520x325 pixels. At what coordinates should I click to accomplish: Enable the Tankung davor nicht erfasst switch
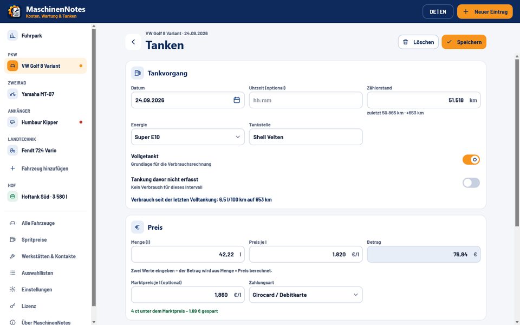pos(471,183)
